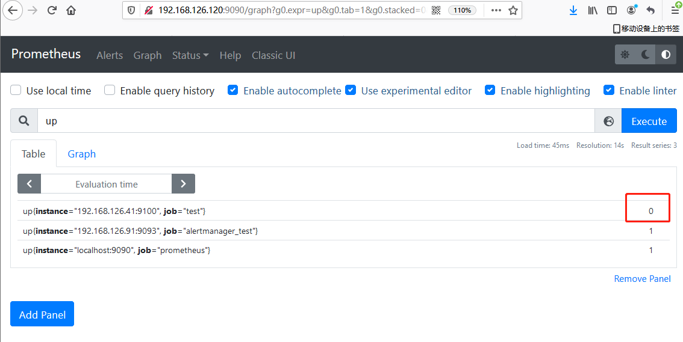This screenshot has width=683, height=342.
Task: Select the Table tab
Action: (x=34, y=154)
